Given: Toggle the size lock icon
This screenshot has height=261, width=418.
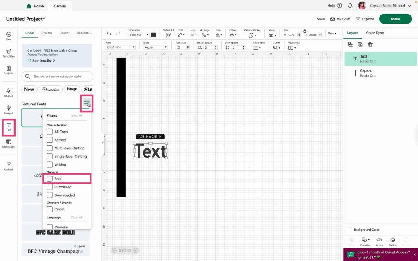Looking at the screenshot, I should click(x=305, y=31).
